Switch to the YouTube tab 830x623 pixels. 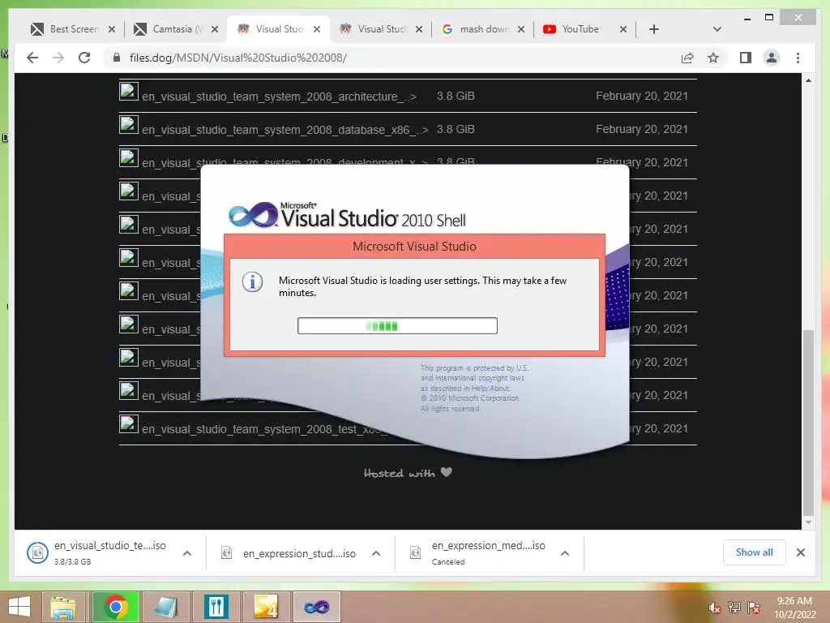(x=585, y=29)
